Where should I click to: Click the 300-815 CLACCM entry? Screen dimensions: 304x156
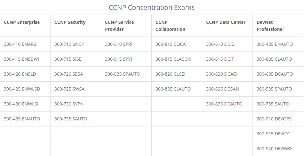174,59
